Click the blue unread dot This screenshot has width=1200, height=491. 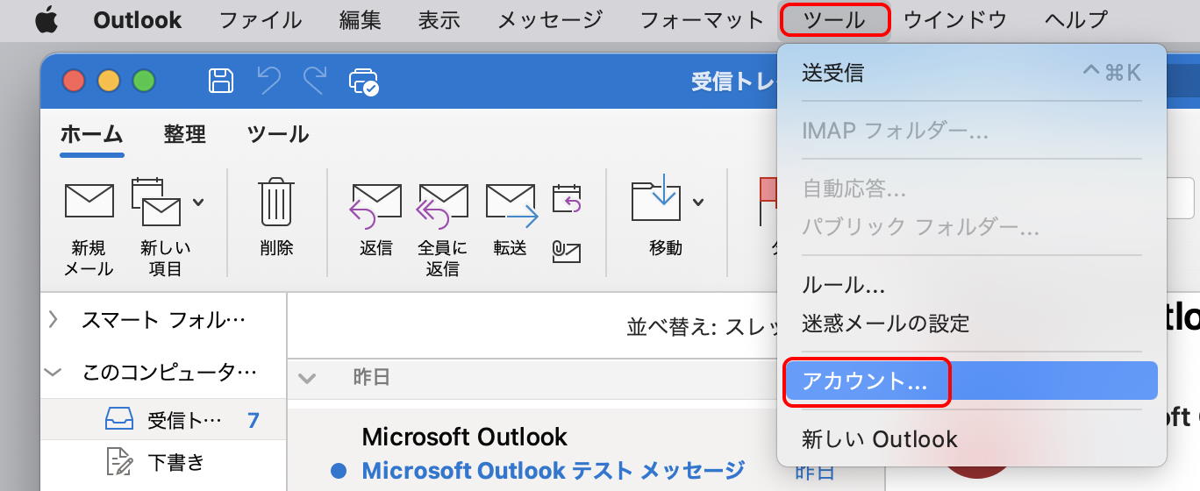[x=339, y=472]
